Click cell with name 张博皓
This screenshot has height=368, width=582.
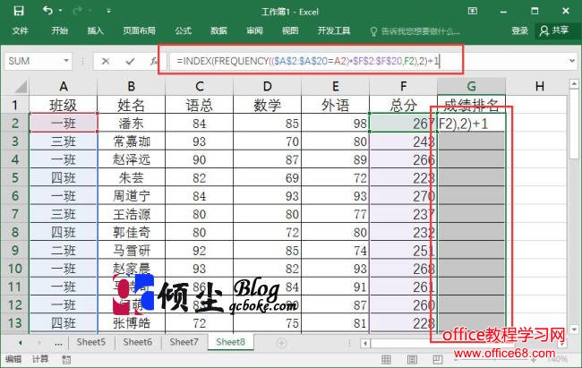(131, 323)
